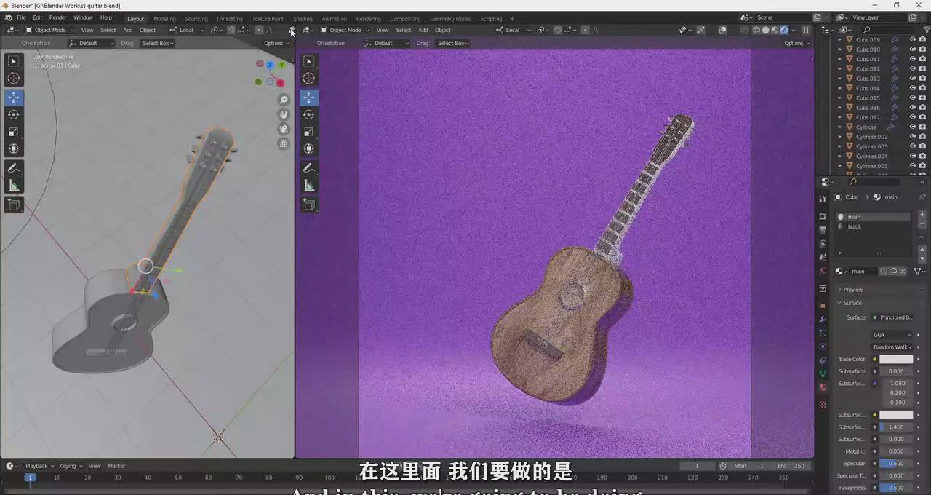Screen dimensions: 931x495
Task: Open the Object Mode dropdown in left viewport
Action: point(50,30)
